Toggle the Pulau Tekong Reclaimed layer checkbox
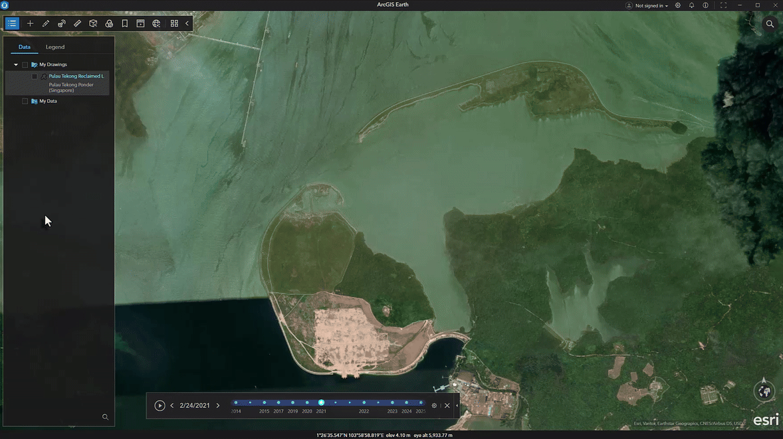 35,76
